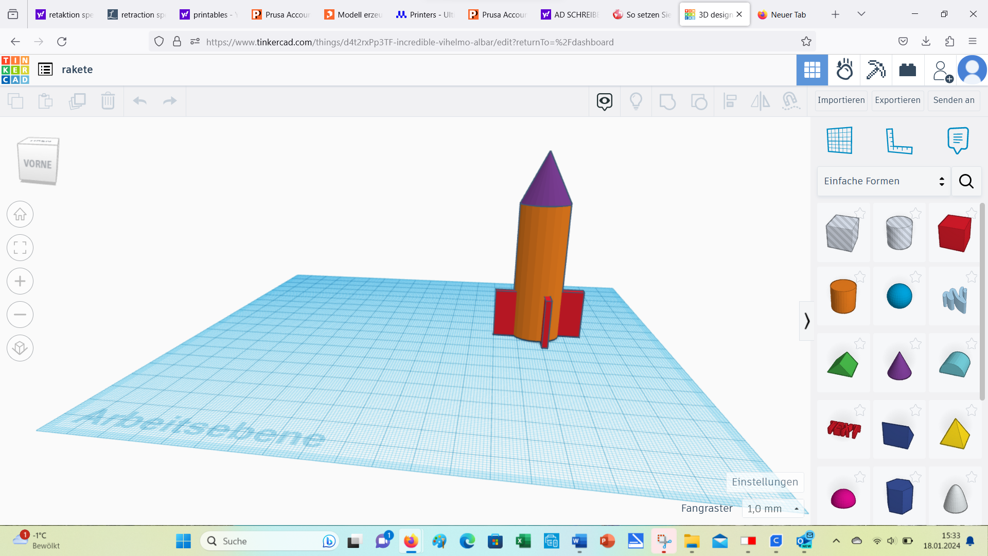Click the show-all hidden objects bulb icon

point(637,101)
